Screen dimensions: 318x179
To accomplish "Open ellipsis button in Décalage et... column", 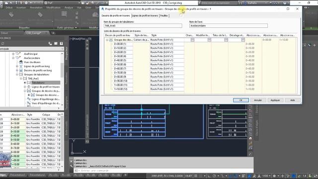I will [243, 40].
